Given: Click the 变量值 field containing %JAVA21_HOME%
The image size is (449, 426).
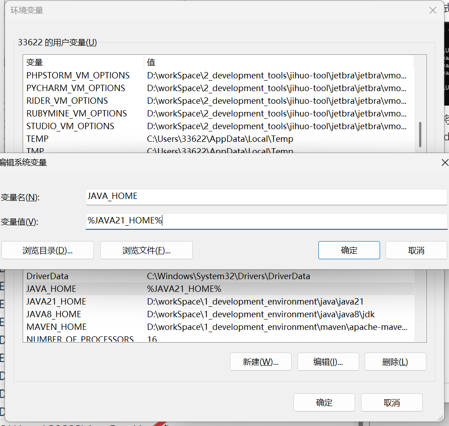Looking at the screenshot, I should [x=266, y=221].
